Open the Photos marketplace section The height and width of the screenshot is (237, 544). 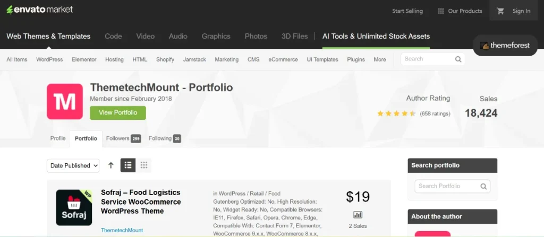pos(256,37)
